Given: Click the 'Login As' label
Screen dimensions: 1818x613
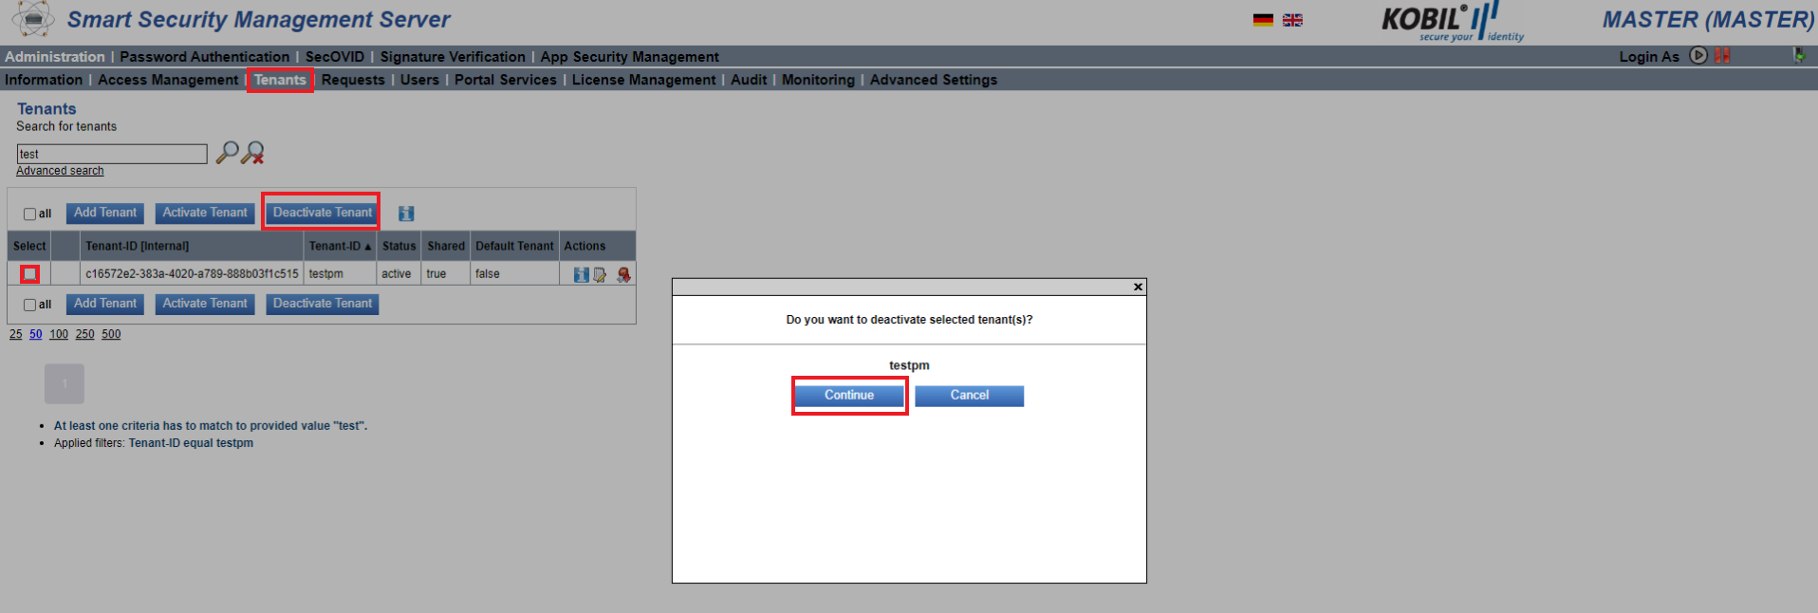Looking at the screenshot, I should [x=1649, y=57].
